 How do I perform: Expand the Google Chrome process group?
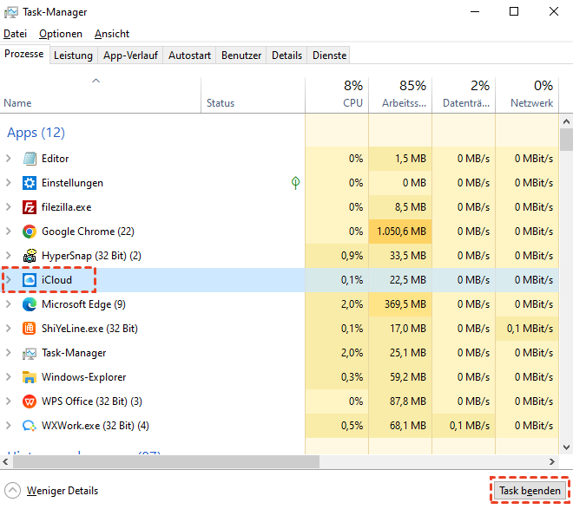[x=9, y=232]
